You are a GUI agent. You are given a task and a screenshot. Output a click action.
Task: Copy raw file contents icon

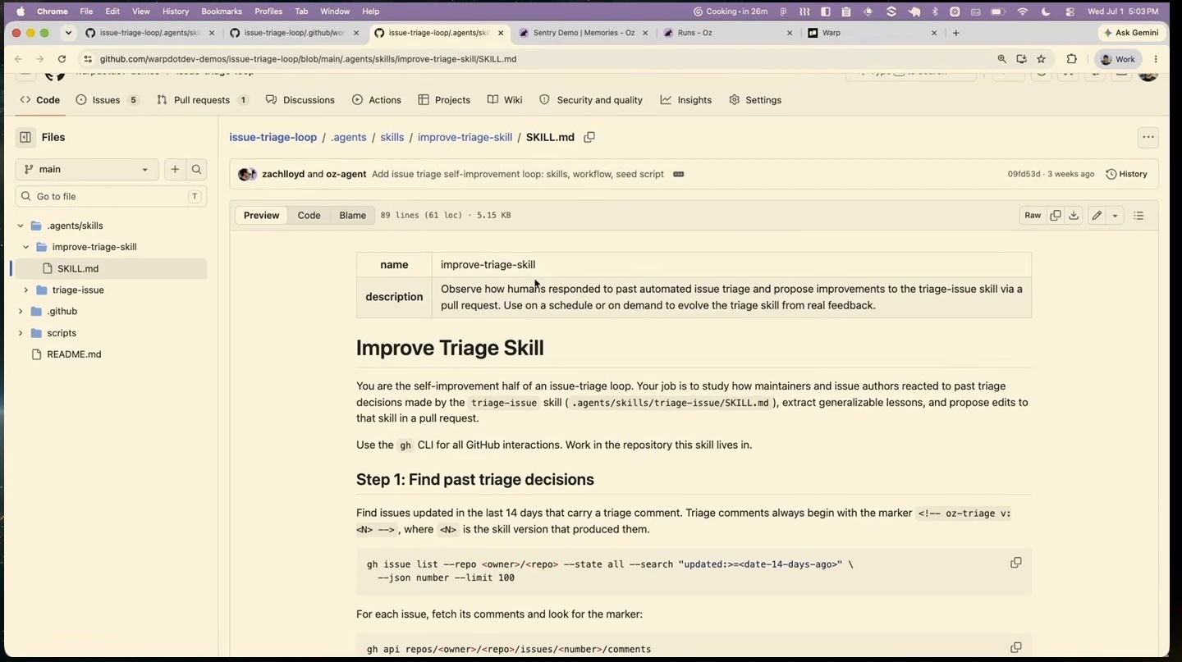(x=1056, y=215)
